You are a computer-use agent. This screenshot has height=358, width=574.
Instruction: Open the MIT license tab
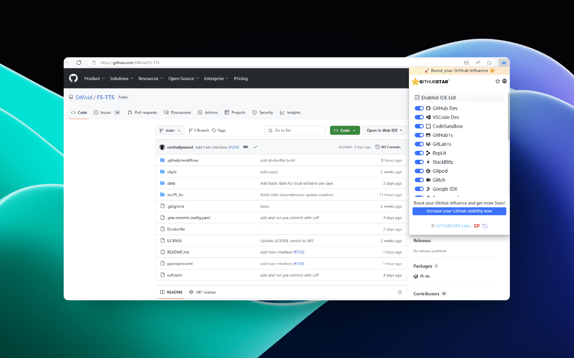coord(202,292)
